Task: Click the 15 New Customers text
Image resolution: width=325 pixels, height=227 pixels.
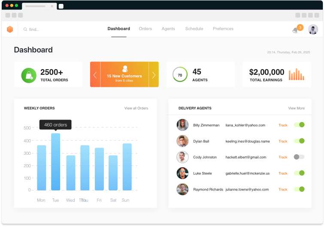Action: point(125,76)
